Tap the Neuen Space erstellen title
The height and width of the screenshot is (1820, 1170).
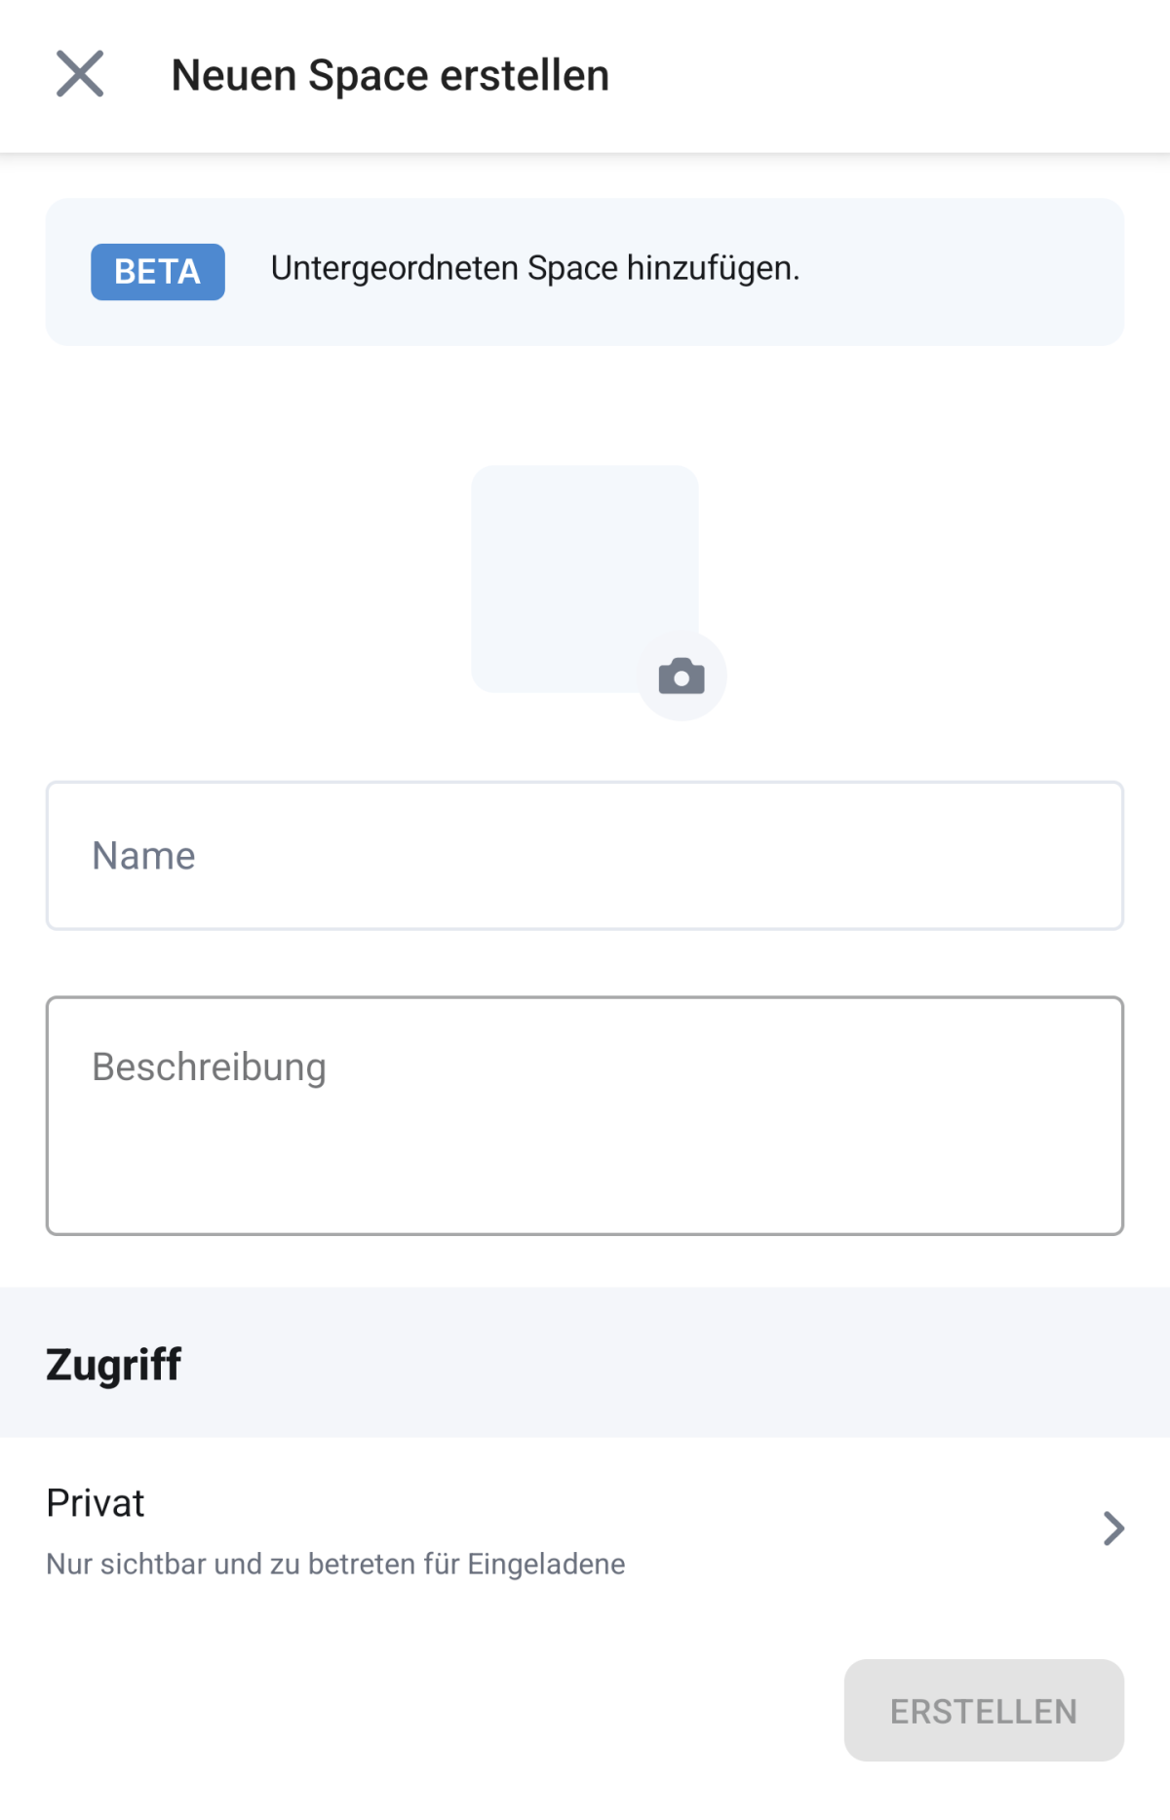(x=390, y=75)
